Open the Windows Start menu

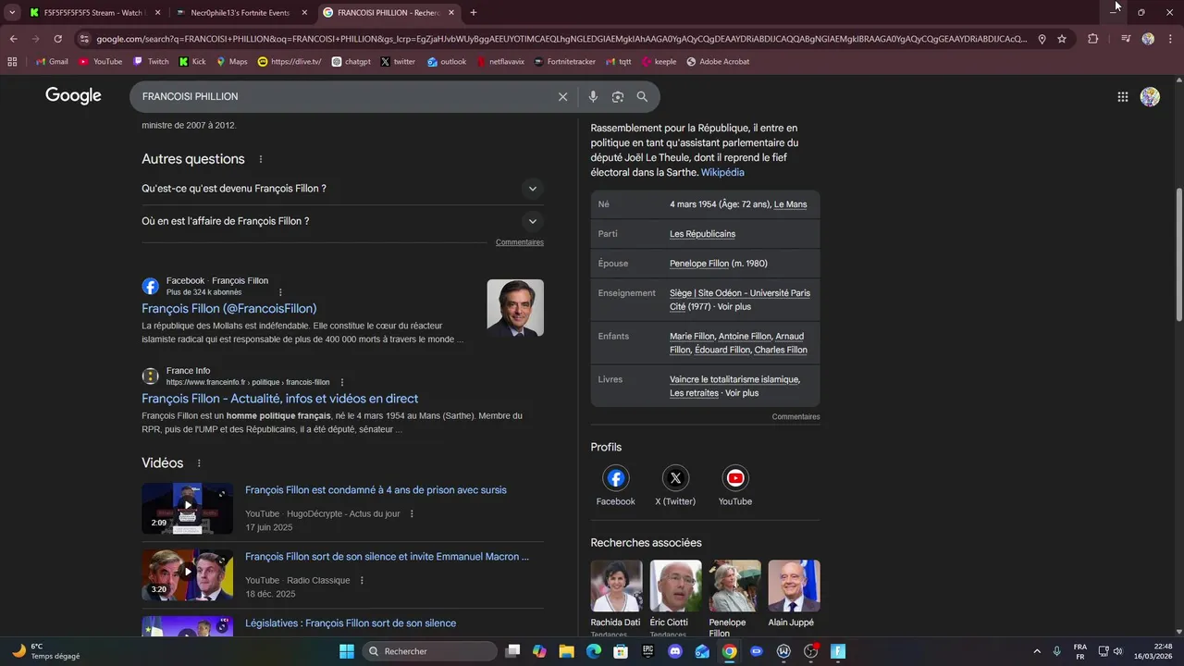[347, 651]
